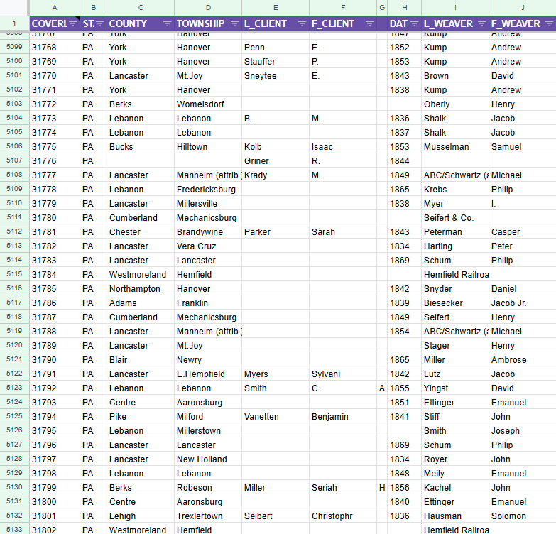Click township cell 'Millerstown'
The image size is (556, 534).
[208, 430]
